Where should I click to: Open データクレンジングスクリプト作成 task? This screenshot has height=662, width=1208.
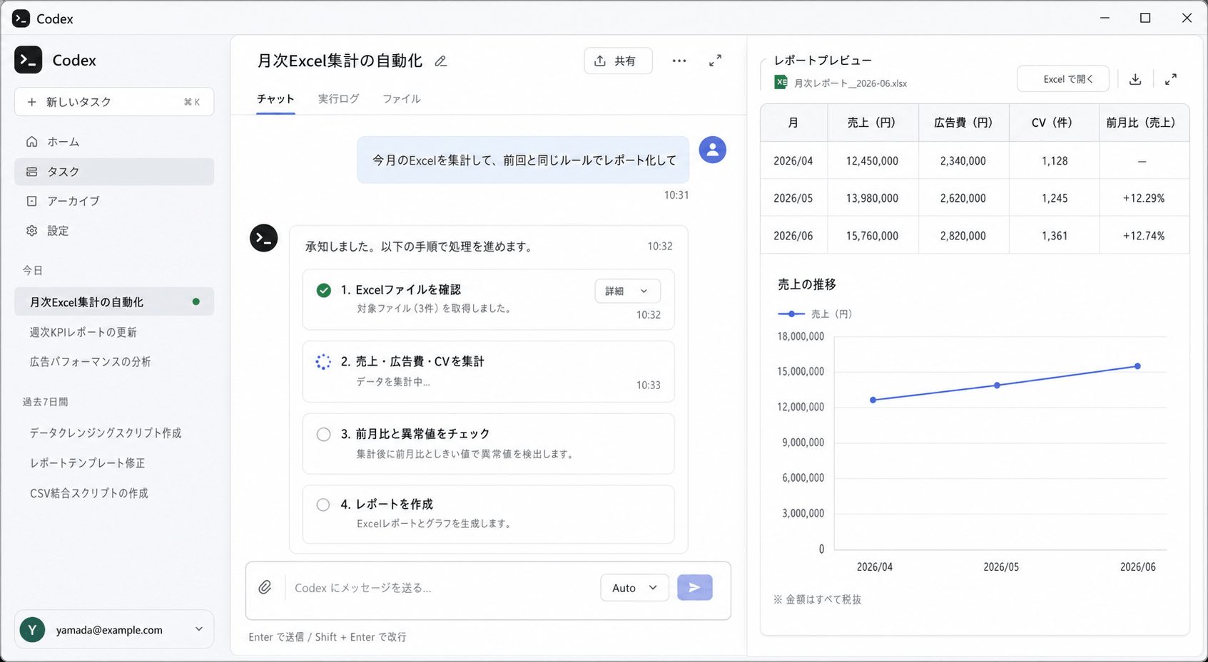click(106, 433)
